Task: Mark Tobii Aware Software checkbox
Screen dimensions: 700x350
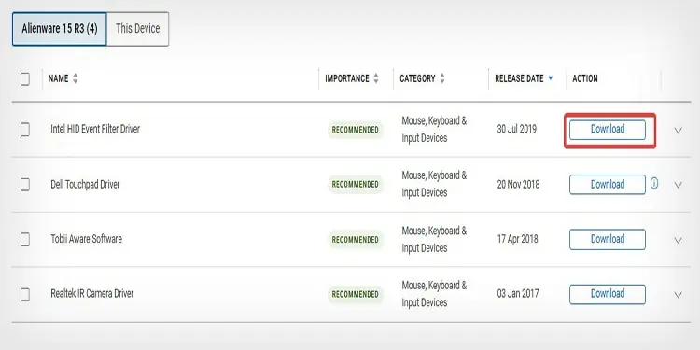Action: tap(25, 239)
